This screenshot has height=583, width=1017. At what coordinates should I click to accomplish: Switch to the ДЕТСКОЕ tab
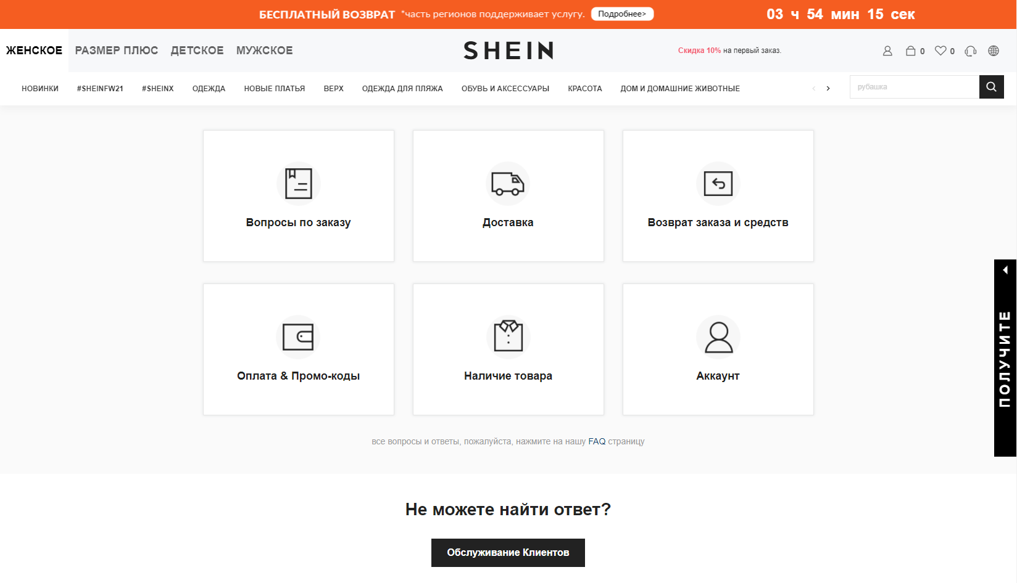pyautogui.click(x=197, y=51)
